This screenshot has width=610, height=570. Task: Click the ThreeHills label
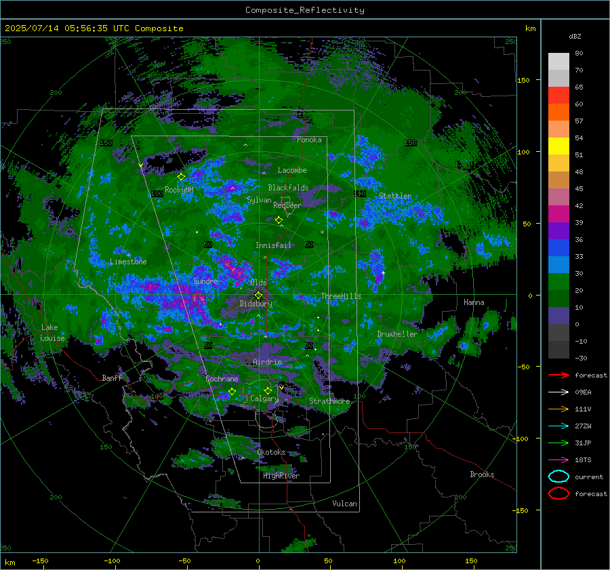341,296
